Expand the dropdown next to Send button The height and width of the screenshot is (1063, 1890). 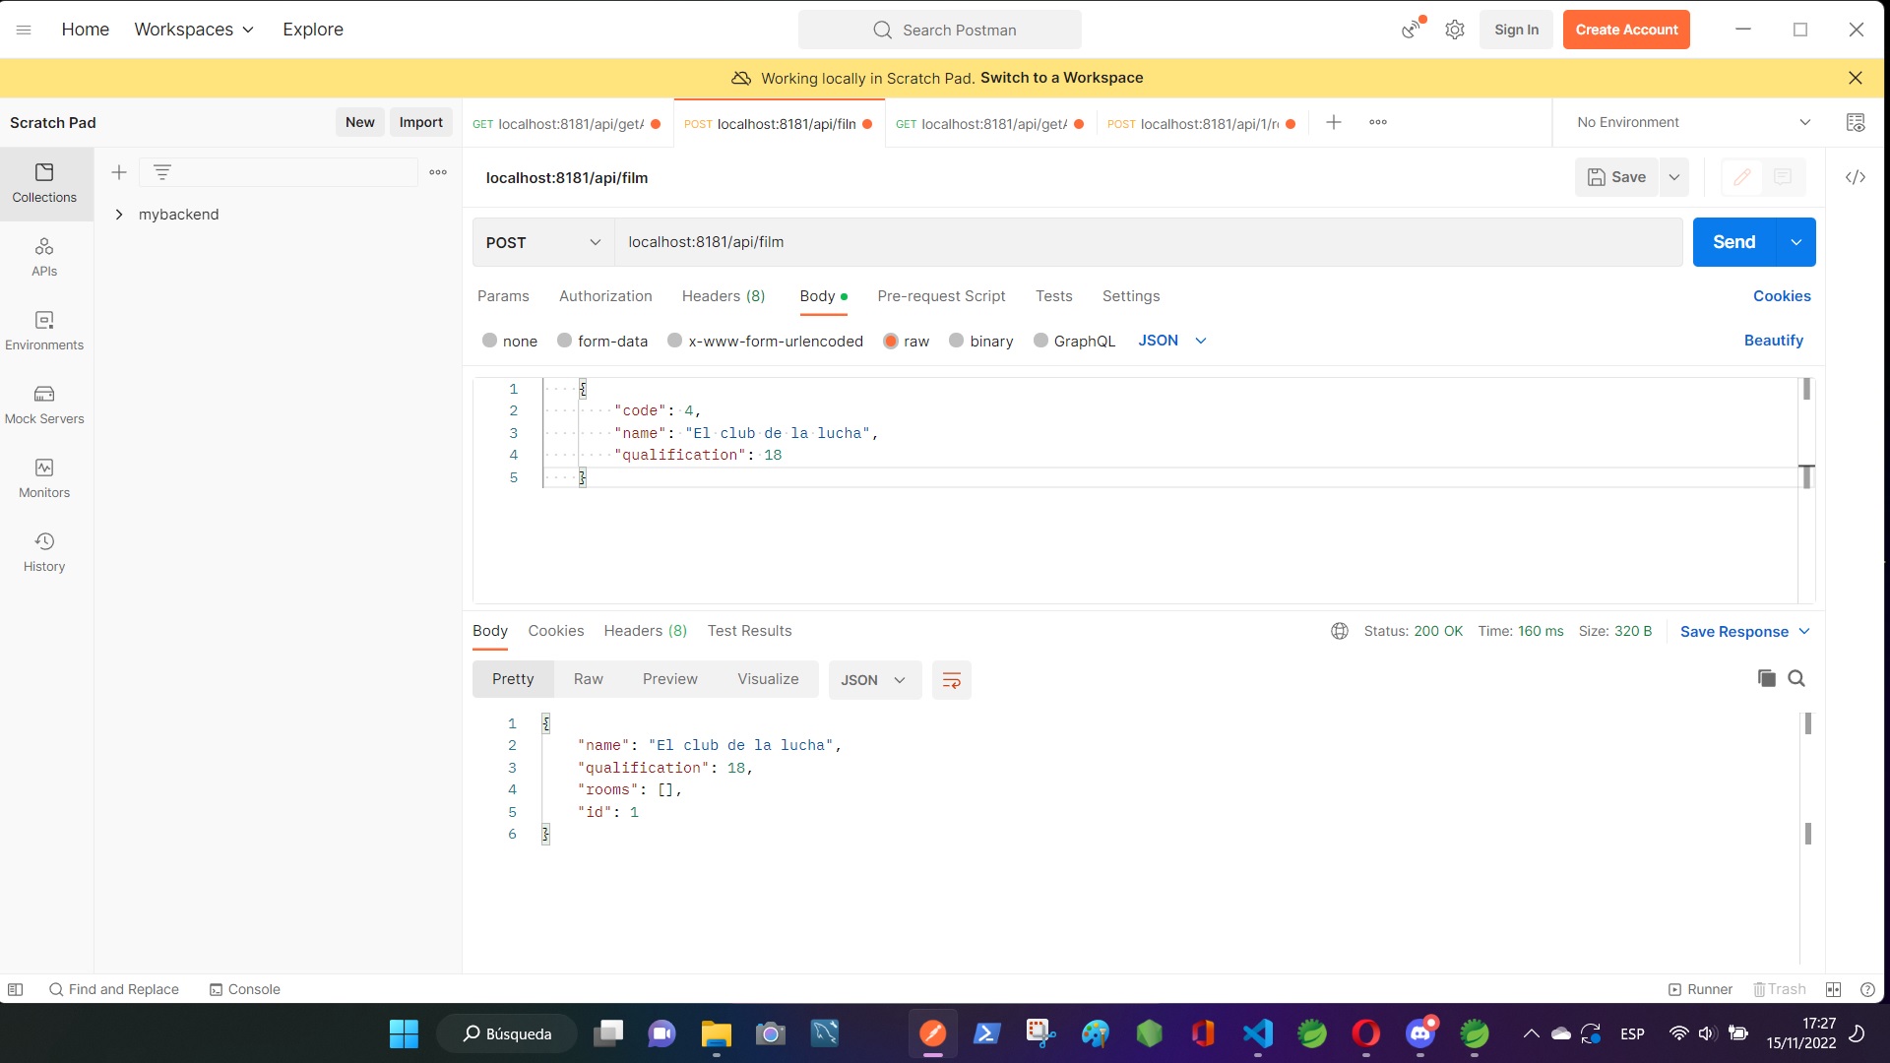[1796, 241]
